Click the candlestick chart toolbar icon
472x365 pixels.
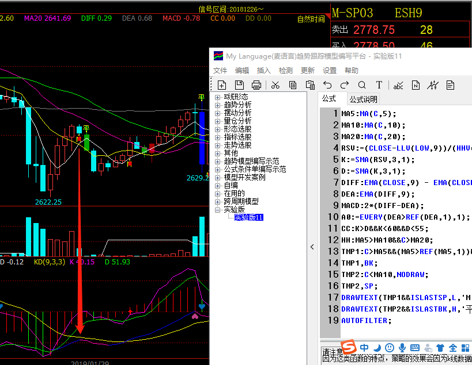pos(433,85)
